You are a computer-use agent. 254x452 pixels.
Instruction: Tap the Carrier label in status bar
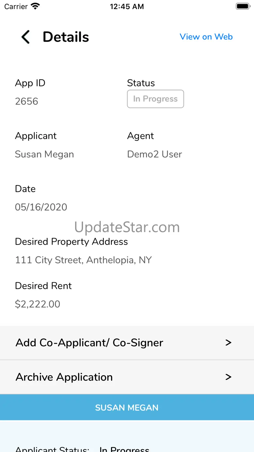click(16, 7)
